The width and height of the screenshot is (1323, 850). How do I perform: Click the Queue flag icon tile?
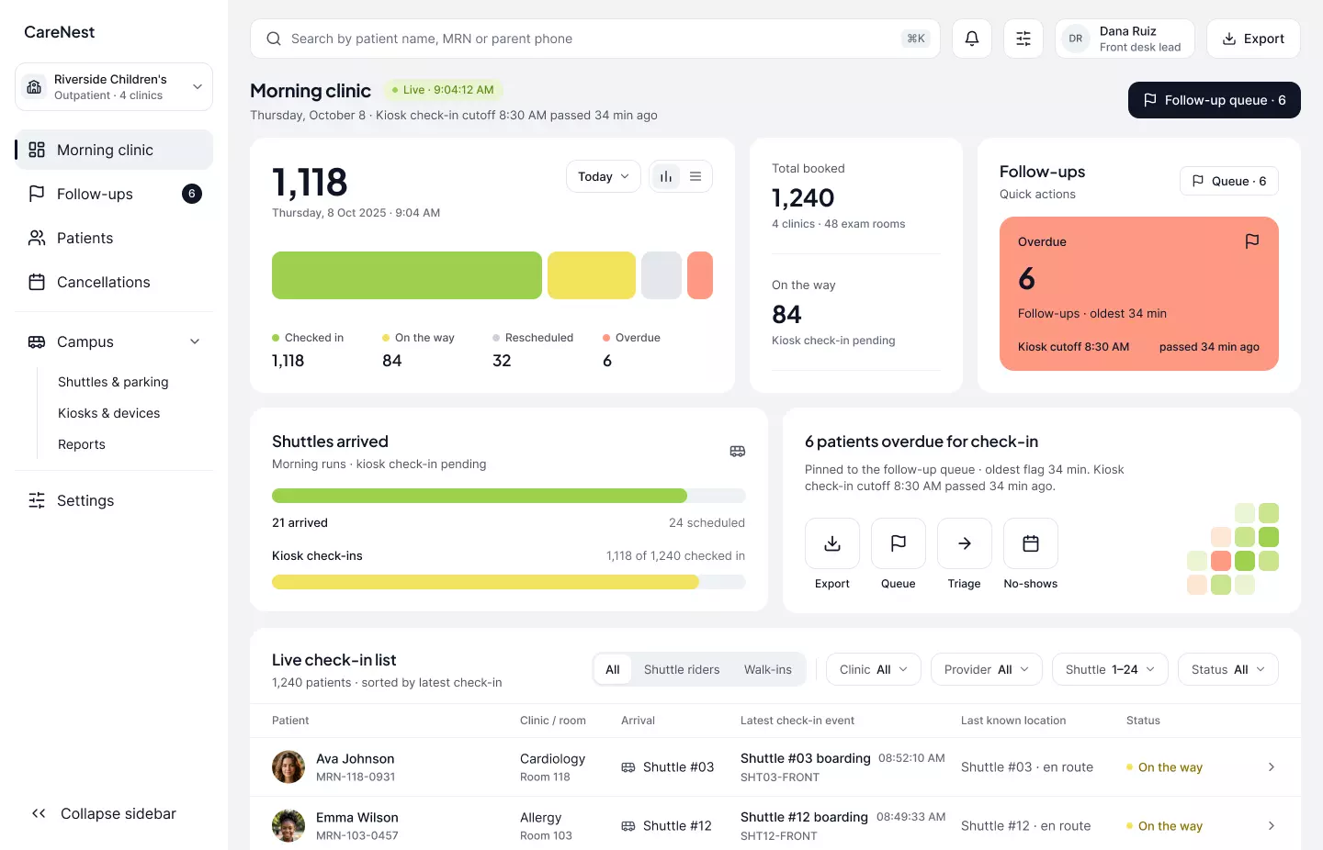(x=899, y=543)
